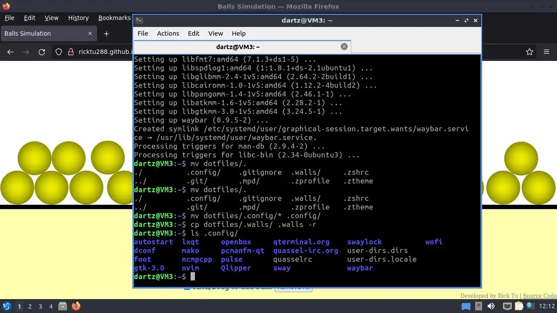The height and width of the screenshot is (313, 557).
Task: Switch to workspace 4
Action: [50, 306]
